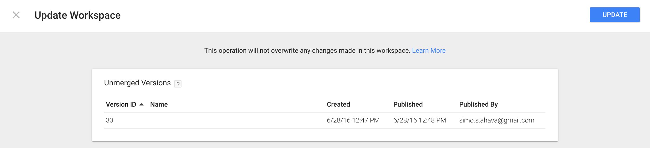The image size is (650, 148).
Task: Click the Unmerged Versions help icon
Action: point(178,84)
